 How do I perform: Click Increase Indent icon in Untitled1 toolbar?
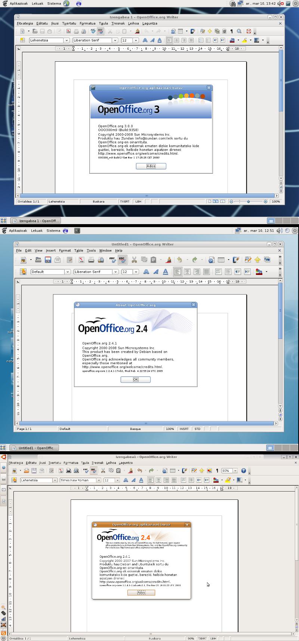(x=247, y=272)
